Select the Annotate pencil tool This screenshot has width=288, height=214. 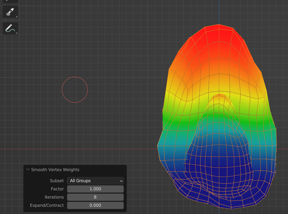point(10,28)
